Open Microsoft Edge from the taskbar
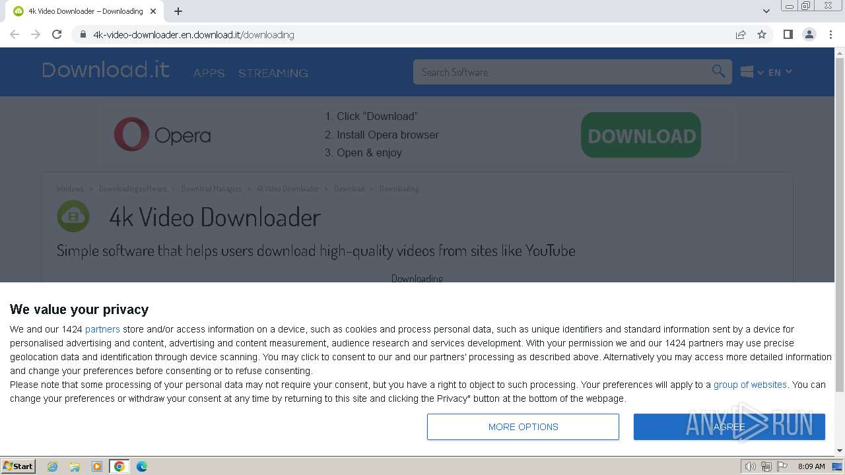 (142, 466)
